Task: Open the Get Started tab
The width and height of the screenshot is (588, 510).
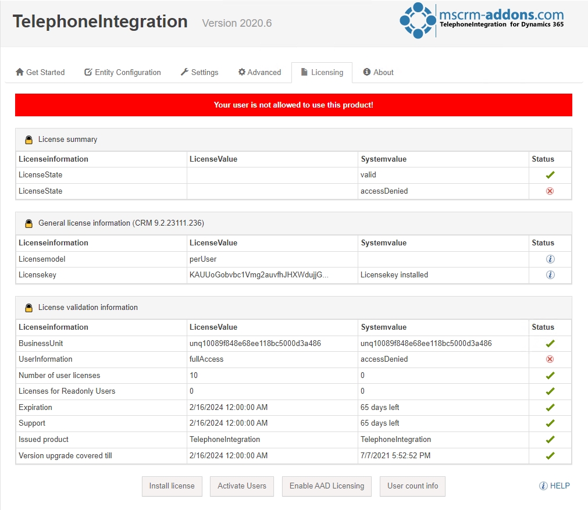Action: point(40,72)
